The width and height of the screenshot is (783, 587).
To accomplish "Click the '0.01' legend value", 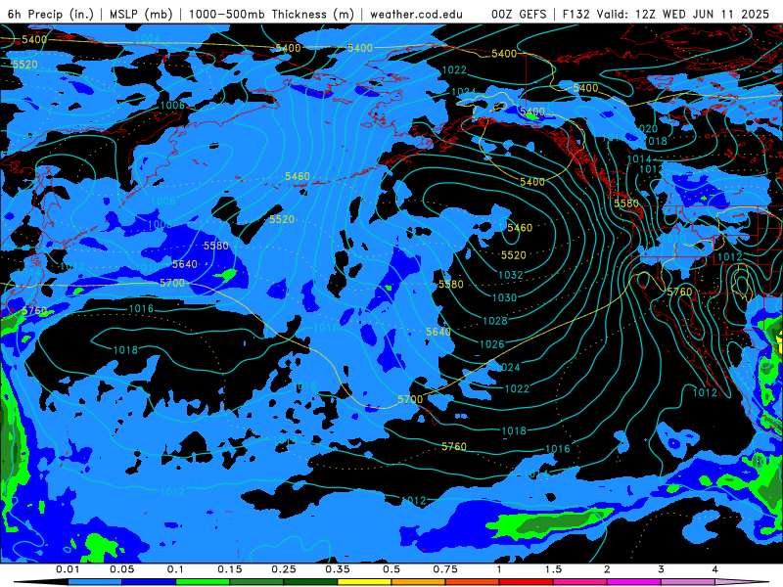I will [68, 569].
